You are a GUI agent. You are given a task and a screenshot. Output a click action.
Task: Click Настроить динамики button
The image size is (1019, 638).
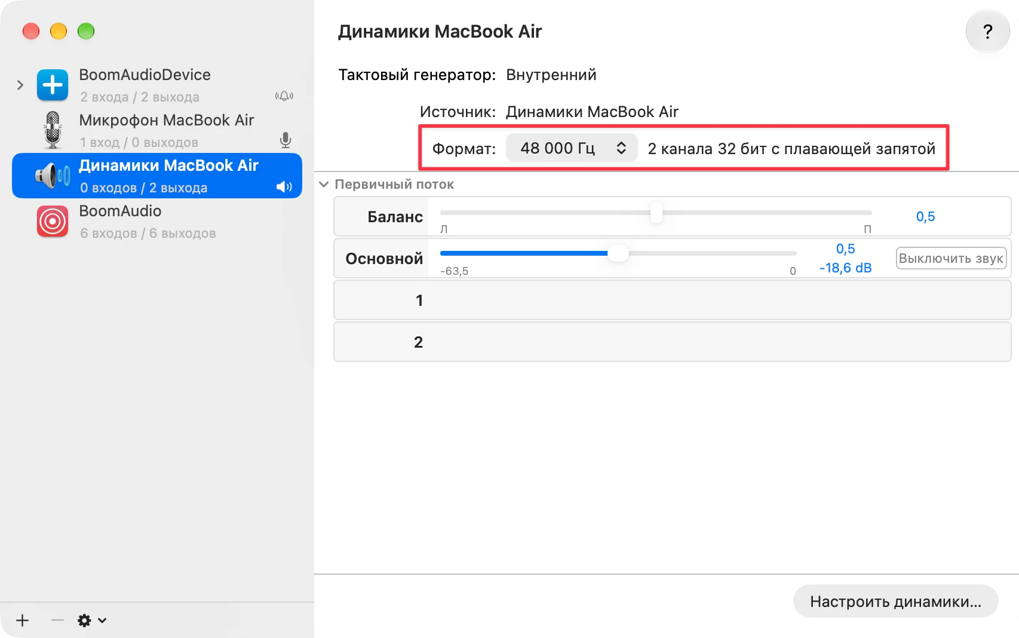tap(895, 601)
